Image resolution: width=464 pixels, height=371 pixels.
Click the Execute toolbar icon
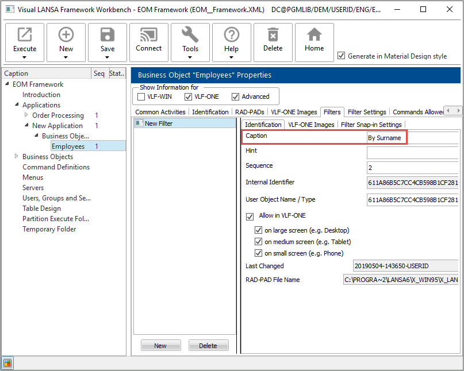click(25, 36)
